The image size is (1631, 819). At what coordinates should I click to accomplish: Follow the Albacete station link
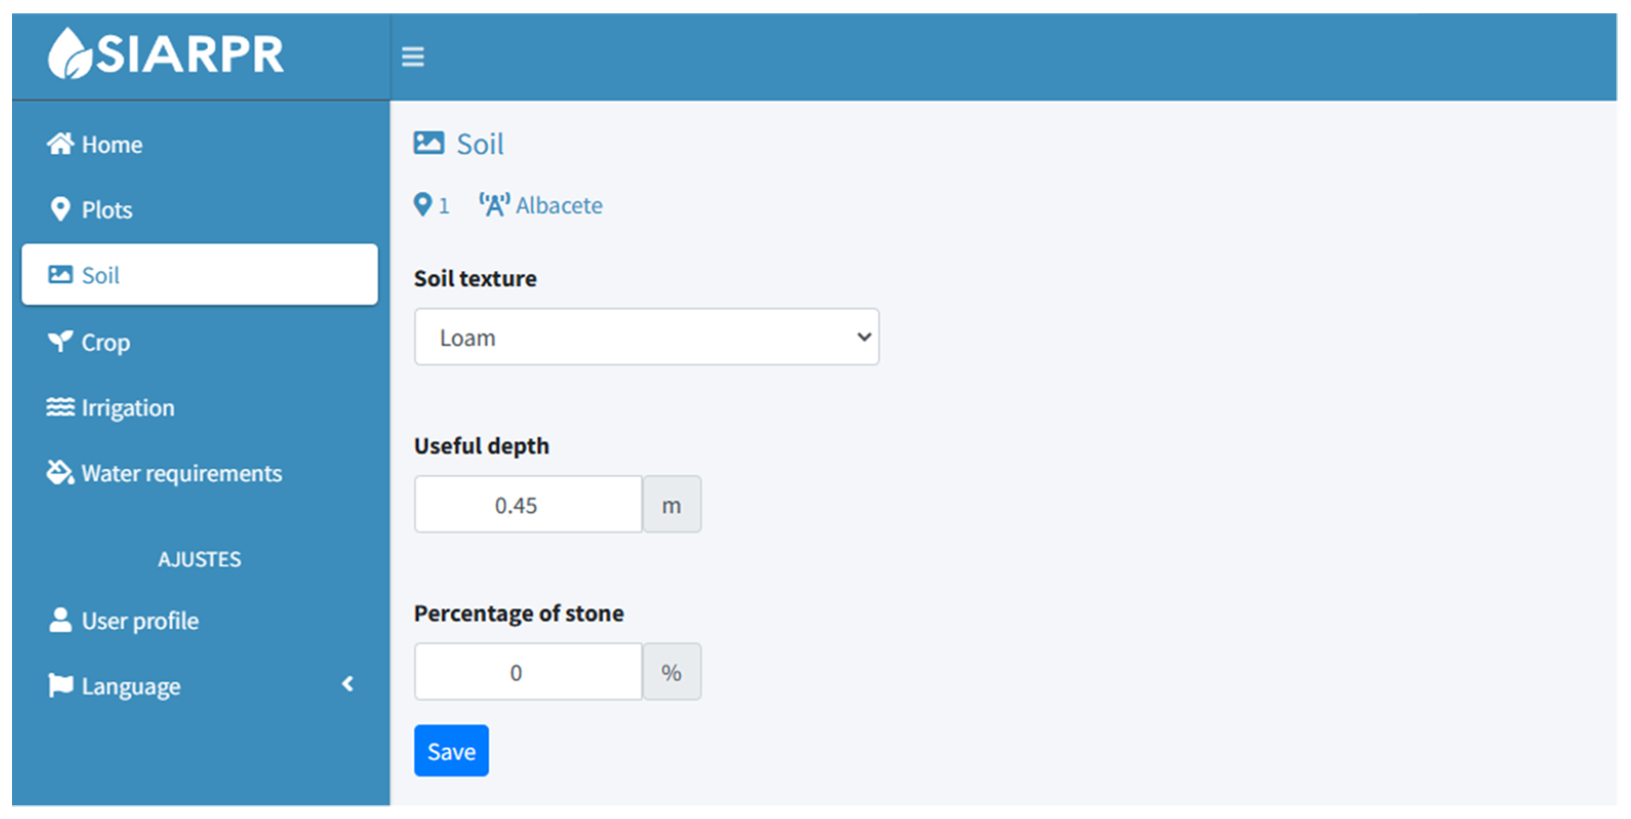pos(559,206)
